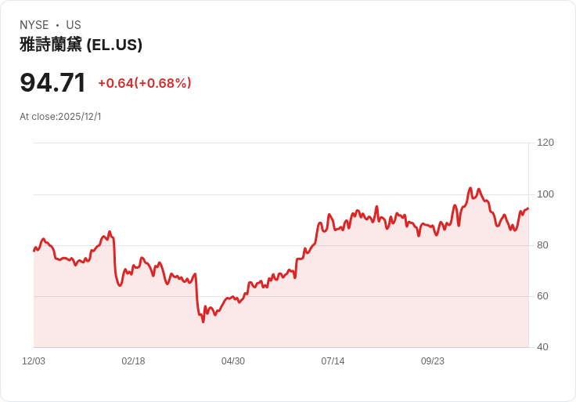Click the 100 price axis label
Image resolution: width=576 pixels, height=402 pixels.
click(545, 194)
